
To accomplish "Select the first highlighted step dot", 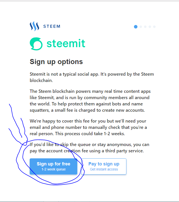I will point(136,26).
